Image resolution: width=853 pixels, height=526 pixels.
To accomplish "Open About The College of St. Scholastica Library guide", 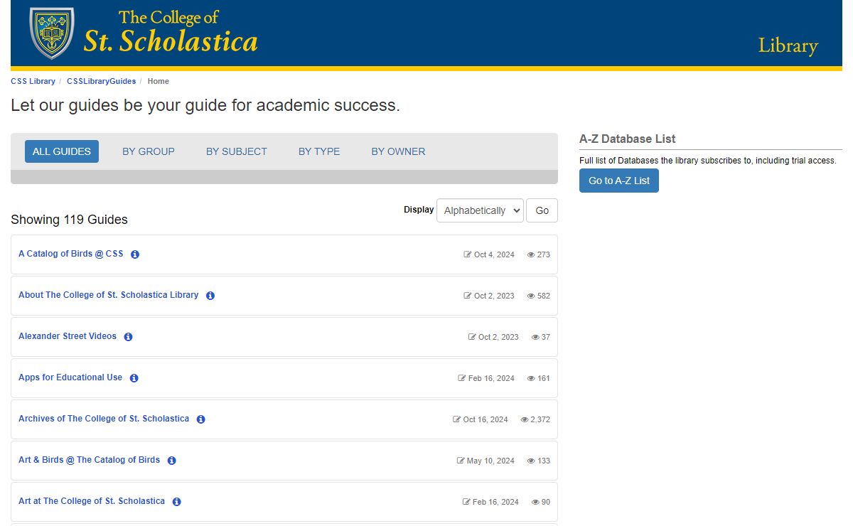I will [109, 295].
